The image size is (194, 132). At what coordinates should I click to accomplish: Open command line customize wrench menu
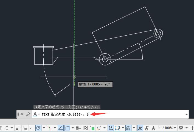[x=28, y=114]
